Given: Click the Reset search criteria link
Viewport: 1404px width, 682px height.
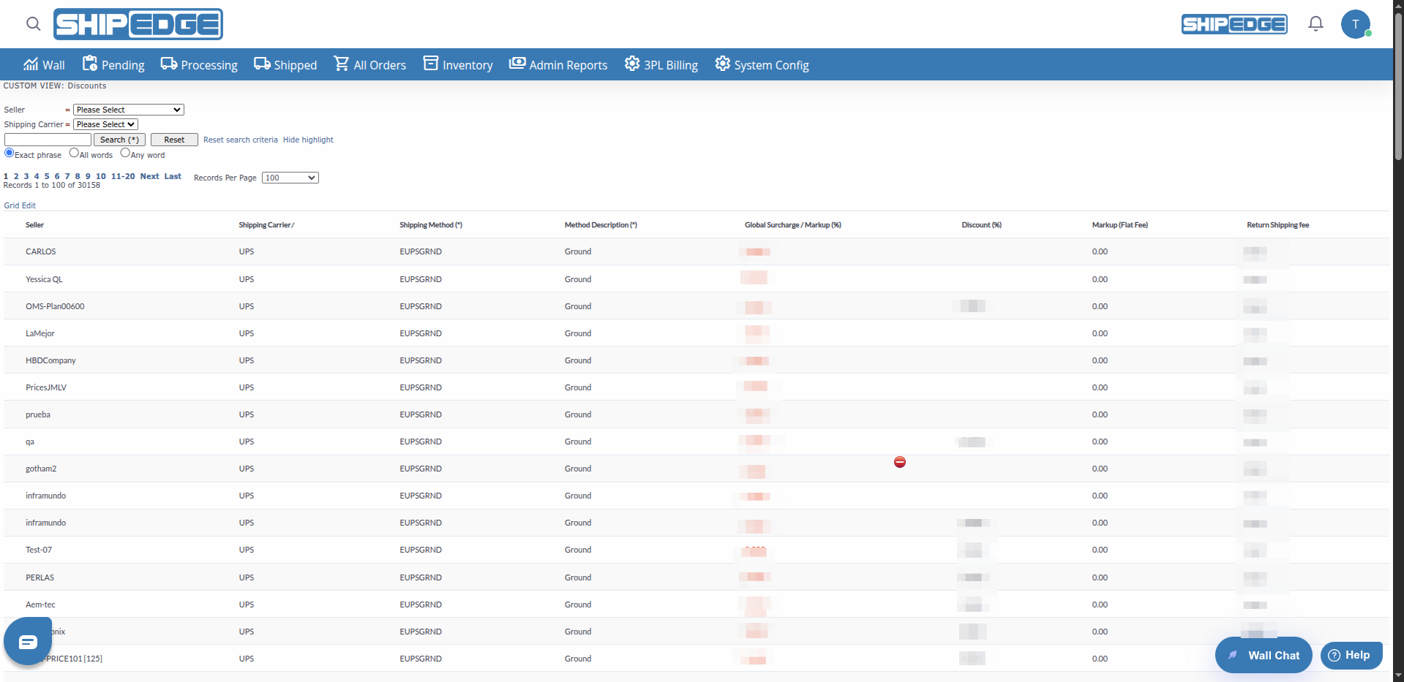Looking at the screenshot, I should click(x=240, y=140).
